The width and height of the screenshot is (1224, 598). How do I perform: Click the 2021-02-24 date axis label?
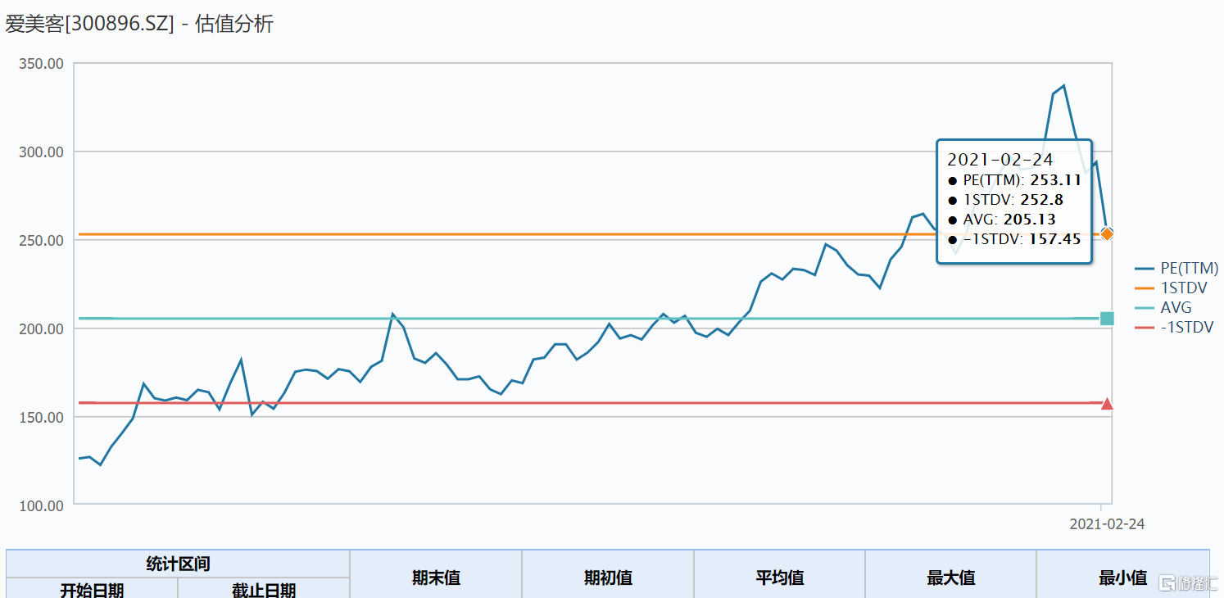coord(1107,524)
